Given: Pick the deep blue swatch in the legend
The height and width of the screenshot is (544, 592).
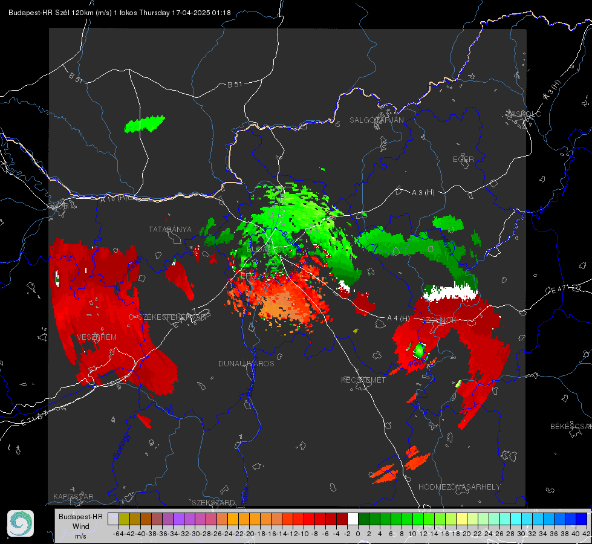Looking at the screenshot, I should pos(582,519).
